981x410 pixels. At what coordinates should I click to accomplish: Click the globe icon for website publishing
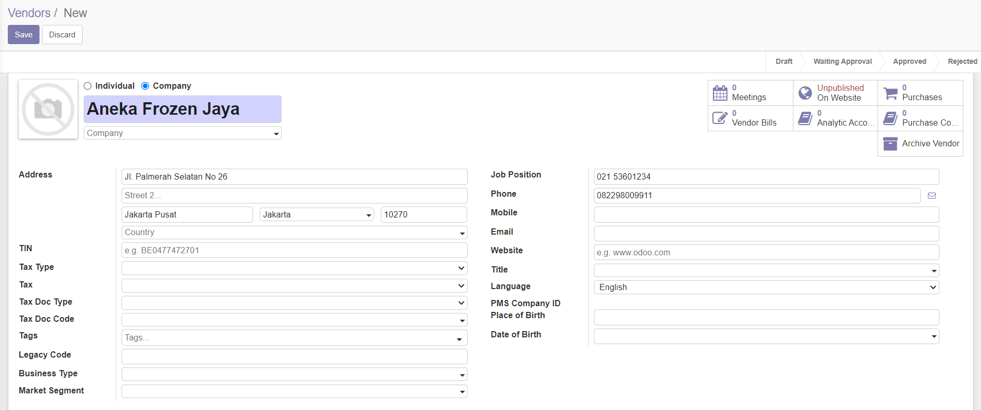click(805, 93)
